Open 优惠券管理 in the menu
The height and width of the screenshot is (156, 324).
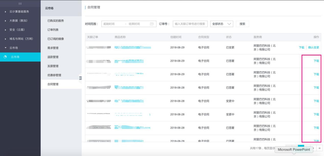tap(54, 75)
